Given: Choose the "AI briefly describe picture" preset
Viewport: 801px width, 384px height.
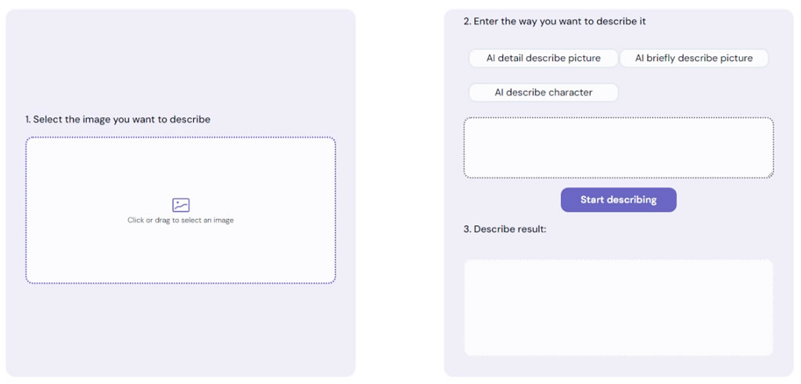Looking at the screenshot, I should click(x=694, y=58).
